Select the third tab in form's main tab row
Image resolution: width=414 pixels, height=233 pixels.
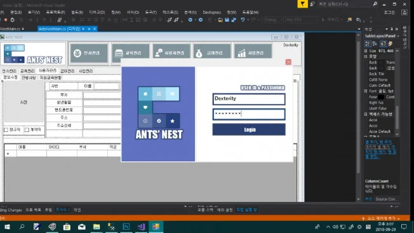[47, 70]
